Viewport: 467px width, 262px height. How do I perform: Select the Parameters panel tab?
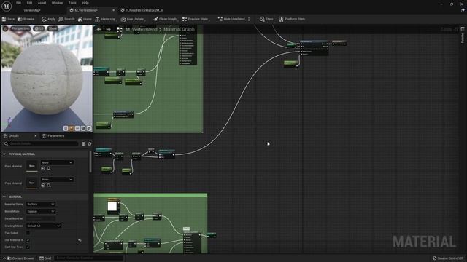(x=53, y=136)
